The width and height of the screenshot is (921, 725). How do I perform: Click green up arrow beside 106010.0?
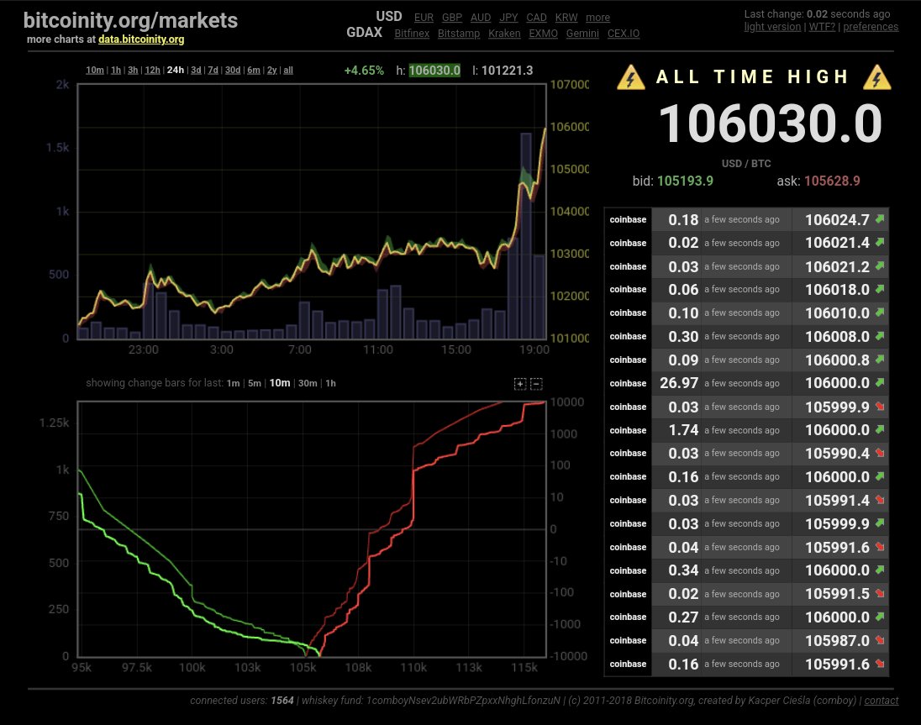[879, 313]
